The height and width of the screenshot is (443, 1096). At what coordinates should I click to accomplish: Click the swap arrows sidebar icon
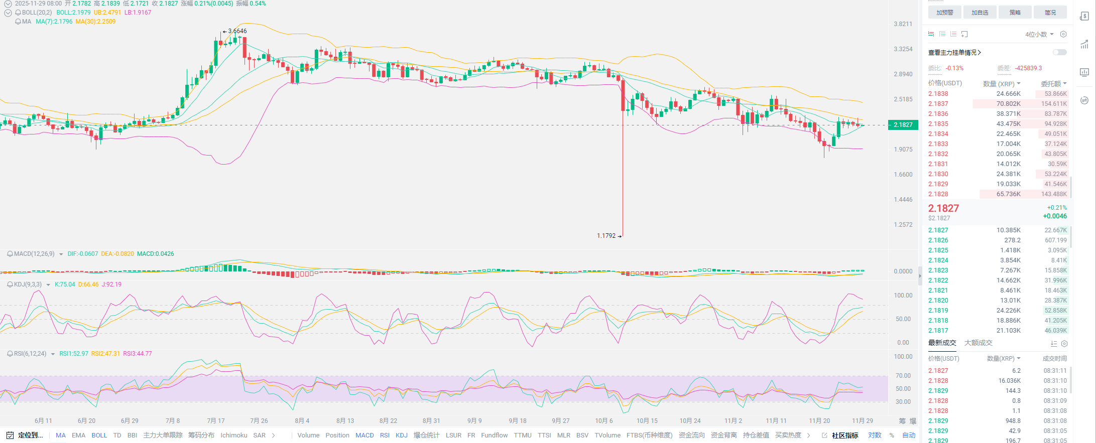coord(1084,100)
